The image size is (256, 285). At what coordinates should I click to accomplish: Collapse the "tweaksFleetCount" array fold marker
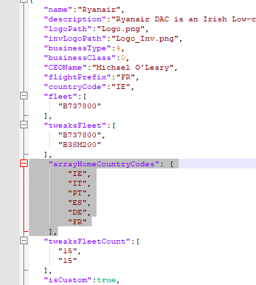[x=24, y=241]
